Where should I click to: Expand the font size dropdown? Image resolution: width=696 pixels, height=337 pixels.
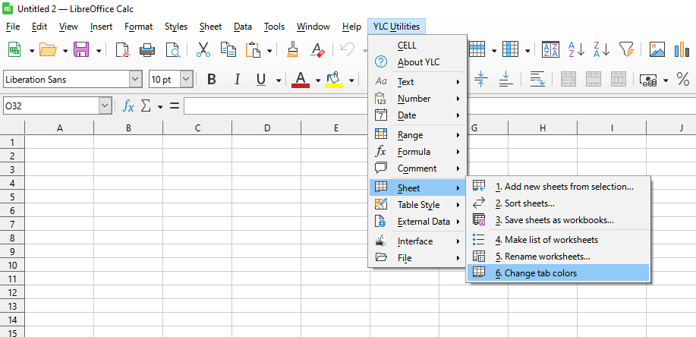[x=186, y=80]
